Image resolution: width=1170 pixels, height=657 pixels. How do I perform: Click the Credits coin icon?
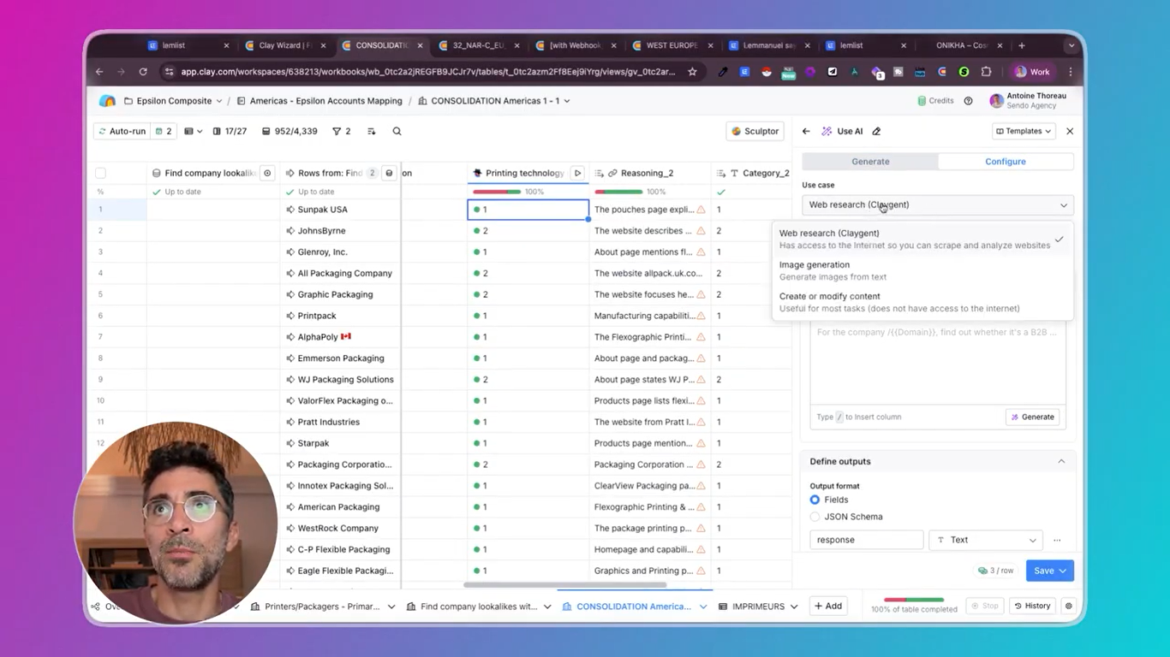coord(922,101)
